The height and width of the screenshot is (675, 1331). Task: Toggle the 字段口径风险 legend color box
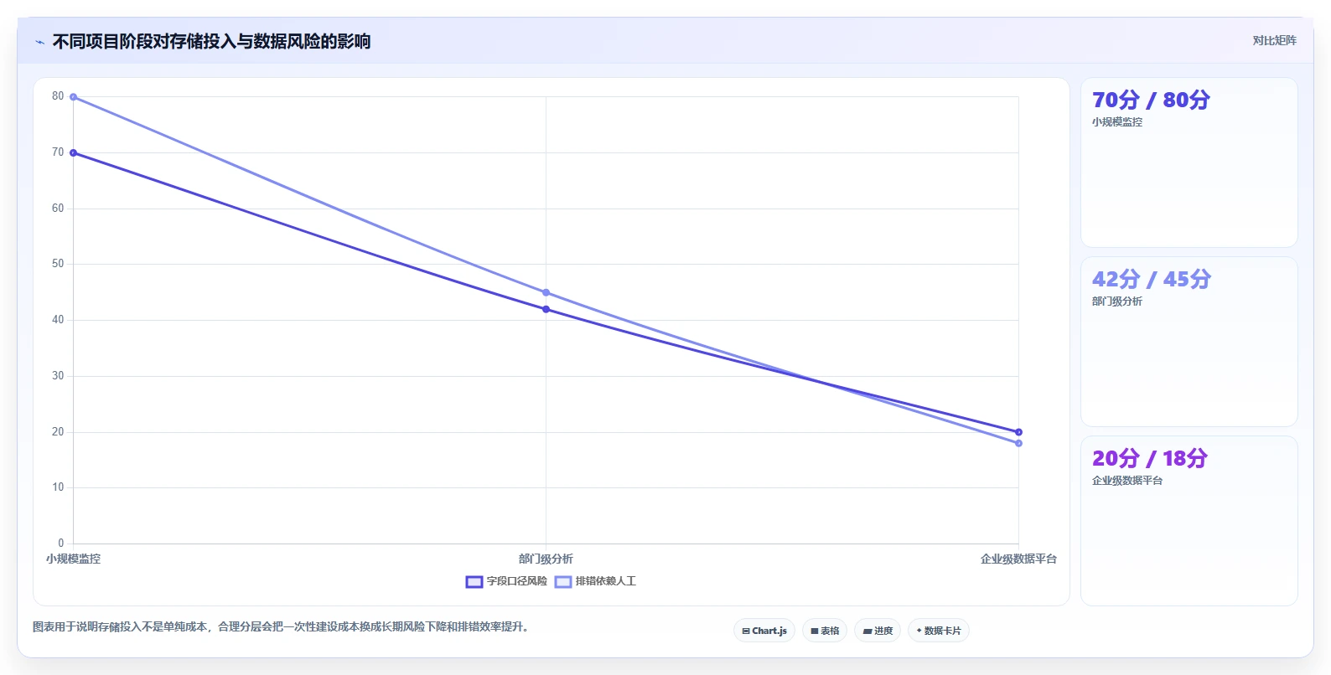pos(474,581)
